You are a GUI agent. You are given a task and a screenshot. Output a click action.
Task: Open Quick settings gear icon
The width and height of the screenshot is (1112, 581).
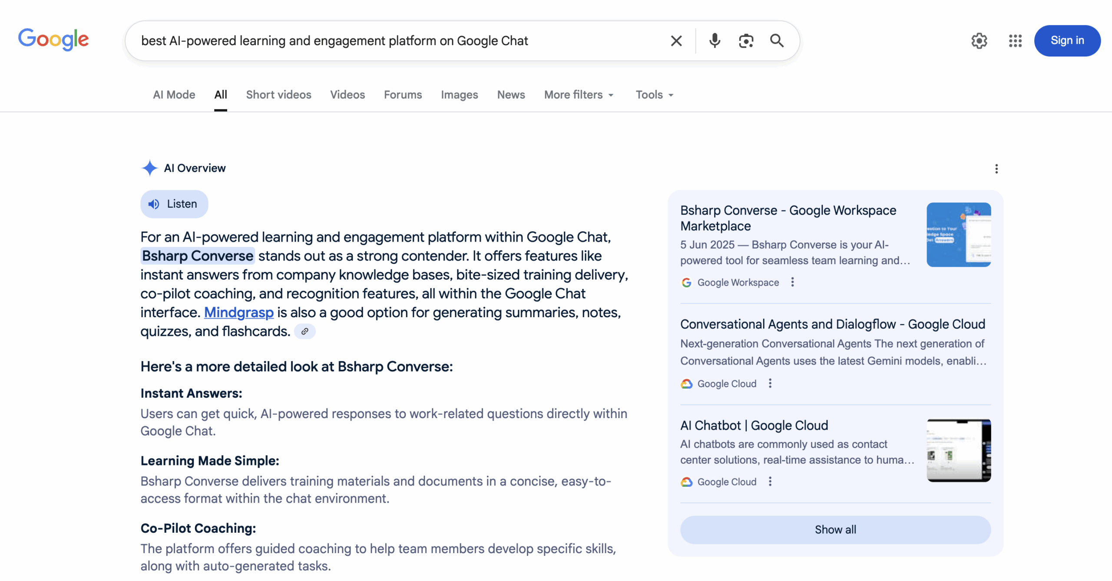point(979,41)
